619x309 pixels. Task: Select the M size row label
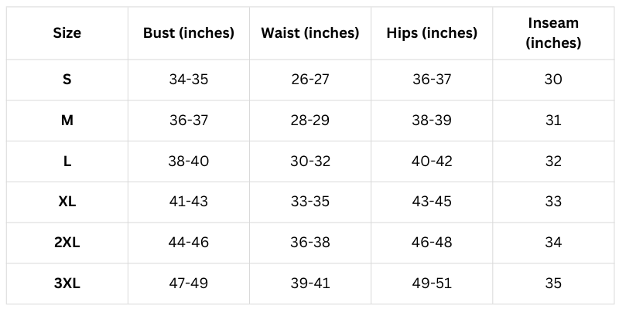(x=67, y=121)
